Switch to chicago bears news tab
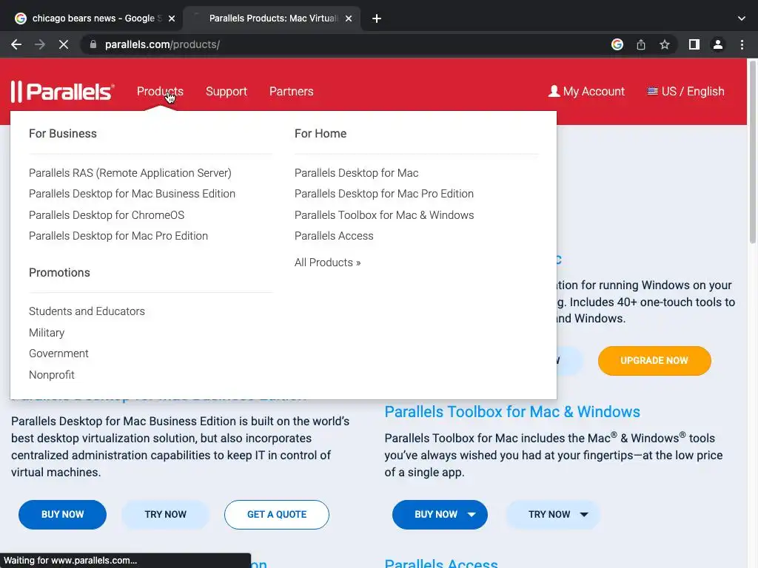The image size is (758, 568). [x=94, y=18]
